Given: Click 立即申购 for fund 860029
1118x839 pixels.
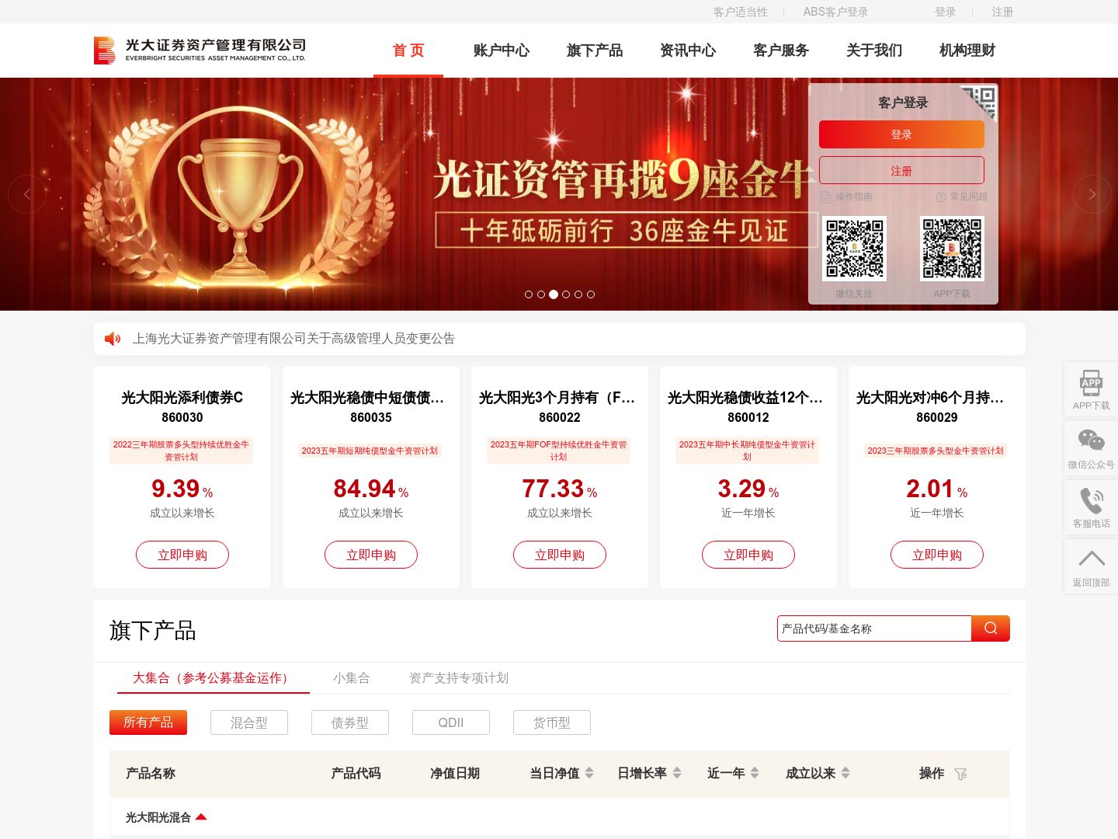Looking at the screenshot, I should pyautogui.click(x=937, y=555).
